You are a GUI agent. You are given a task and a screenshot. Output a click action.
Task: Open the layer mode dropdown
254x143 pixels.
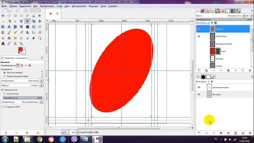pos(244,16)
